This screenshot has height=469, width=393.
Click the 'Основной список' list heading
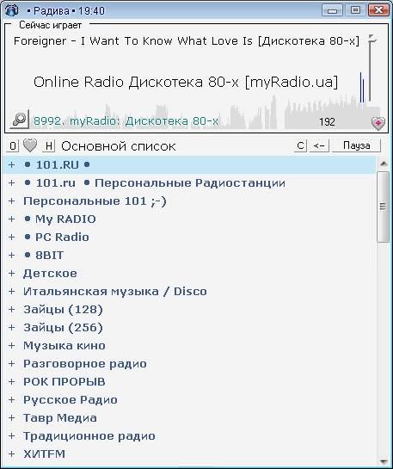click(119, 146)
